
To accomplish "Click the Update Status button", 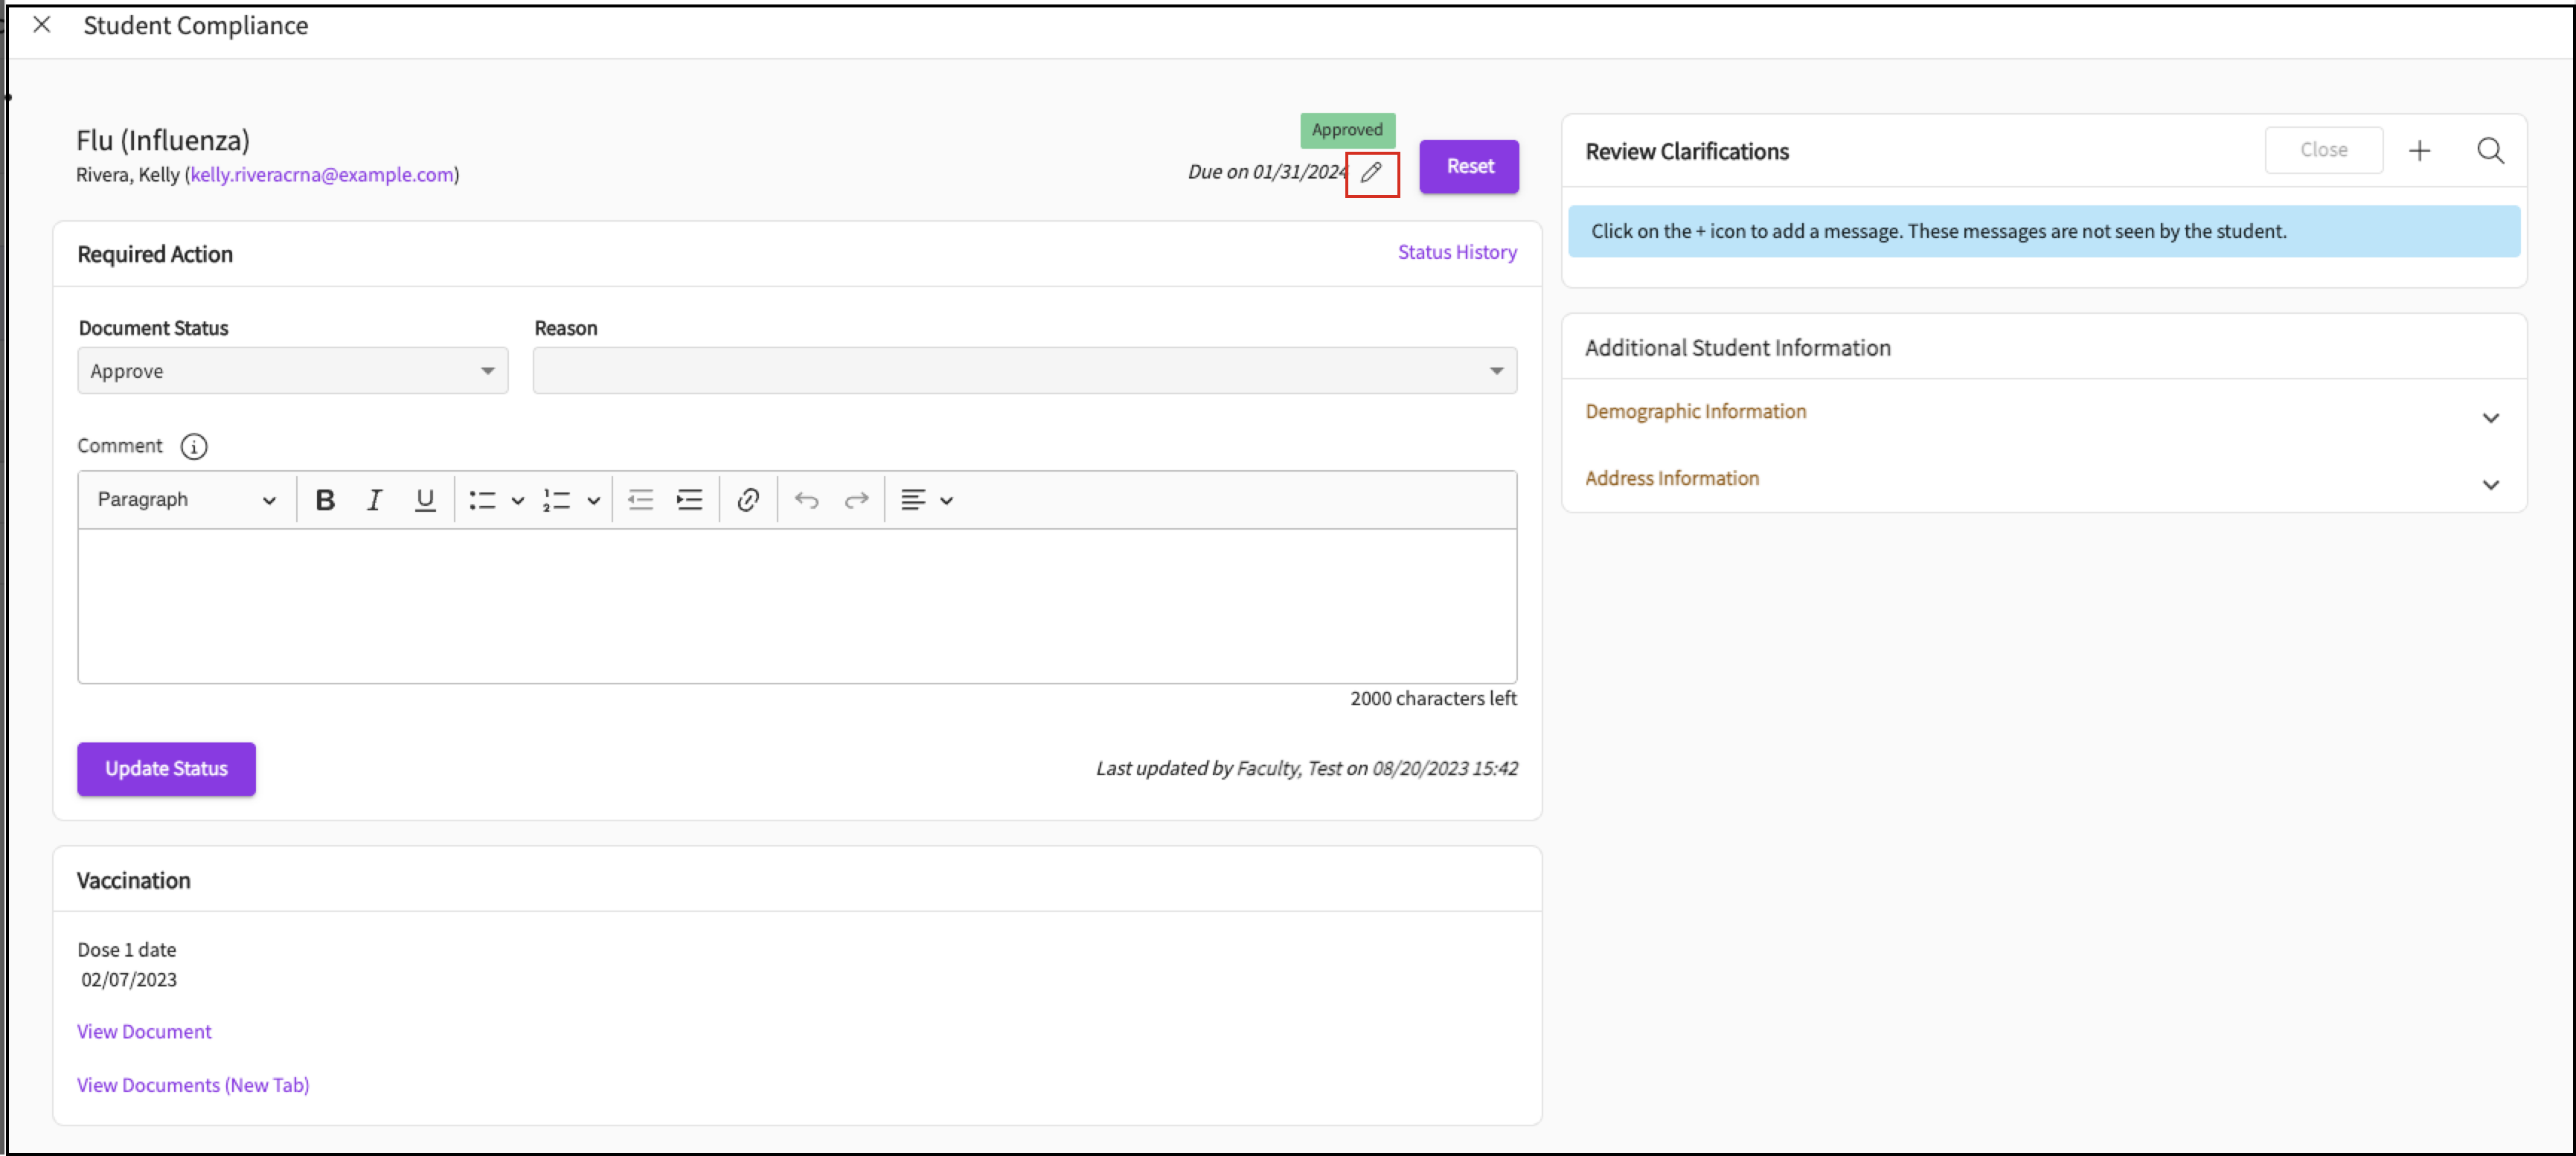I will pos(166,769).
